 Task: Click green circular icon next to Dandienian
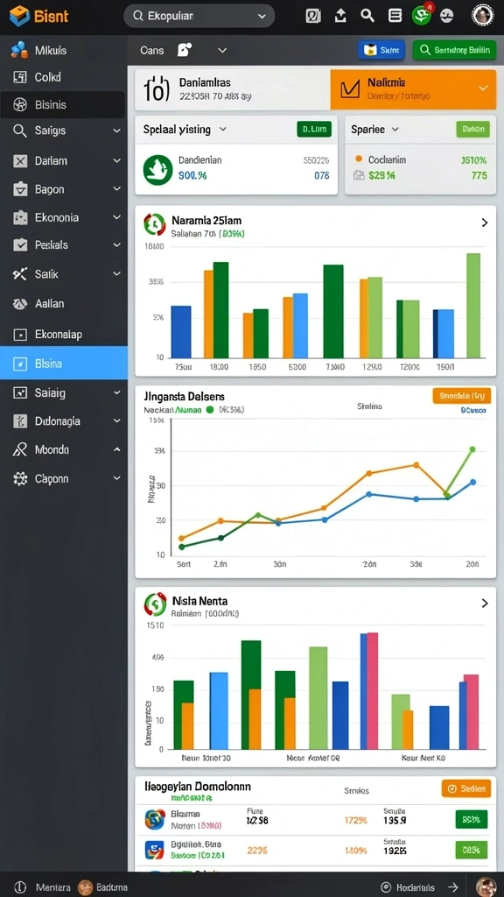pyautogui.click(x=157, y=169)
